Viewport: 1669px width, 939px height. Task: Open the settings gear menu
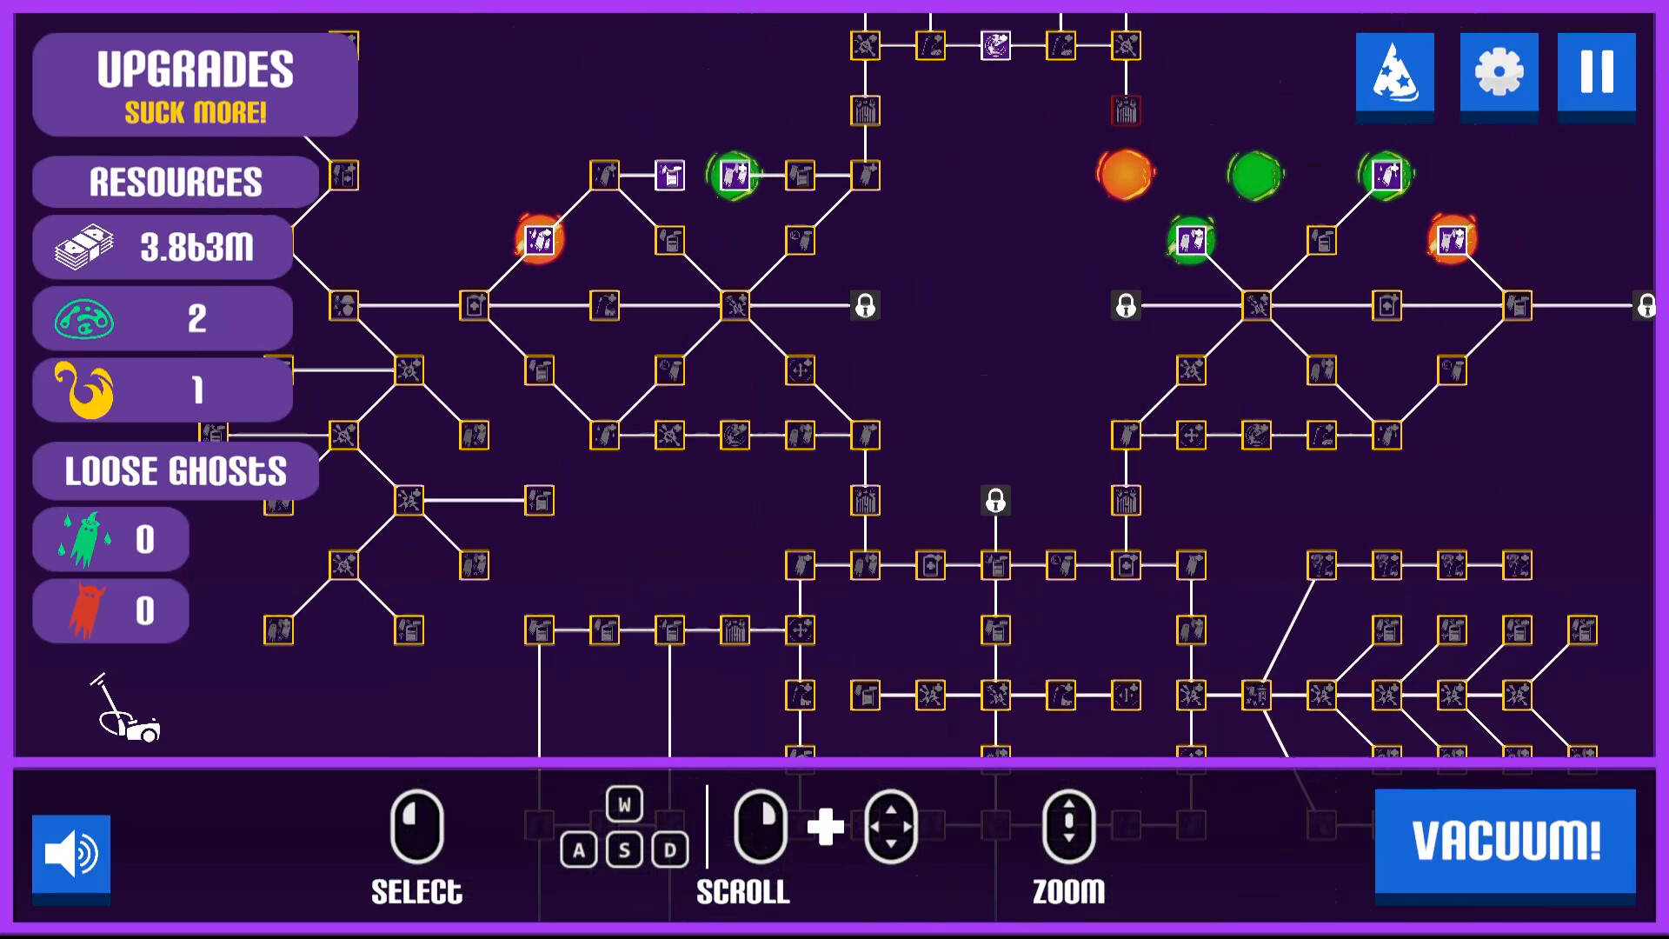point(1497,76)
